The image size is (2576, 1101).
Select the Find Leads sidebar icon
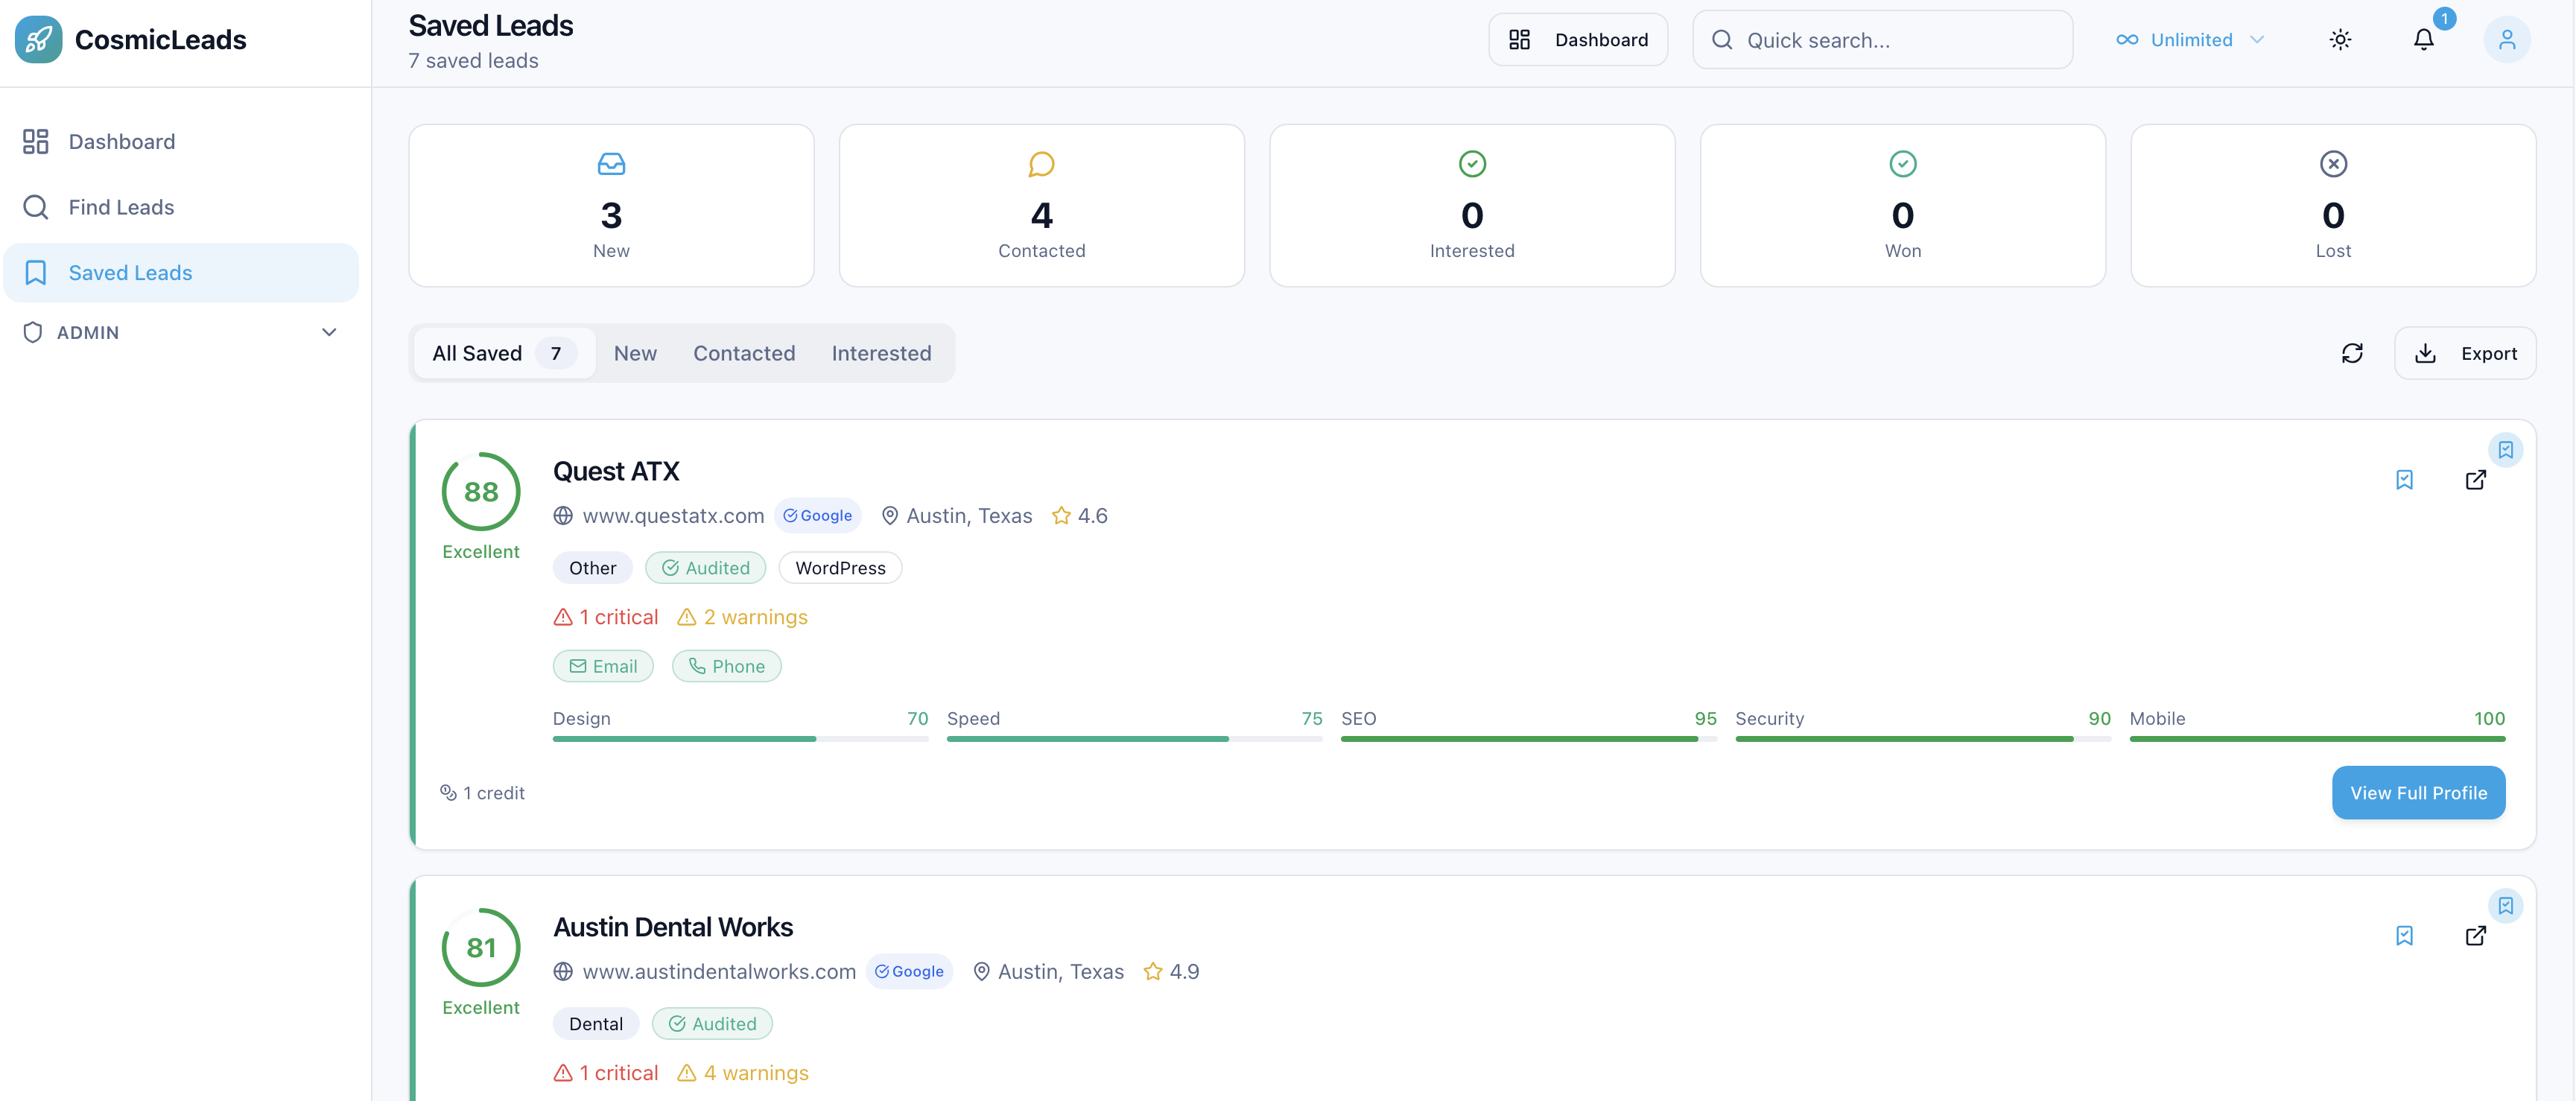pyautogui.click(x=36, y=206)
